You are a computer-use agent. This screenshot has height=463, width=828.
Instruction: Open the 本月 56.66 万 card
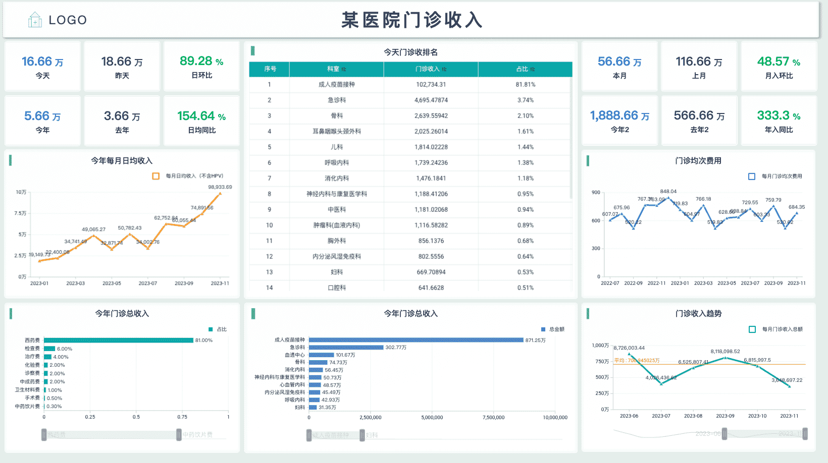point(619,67)
